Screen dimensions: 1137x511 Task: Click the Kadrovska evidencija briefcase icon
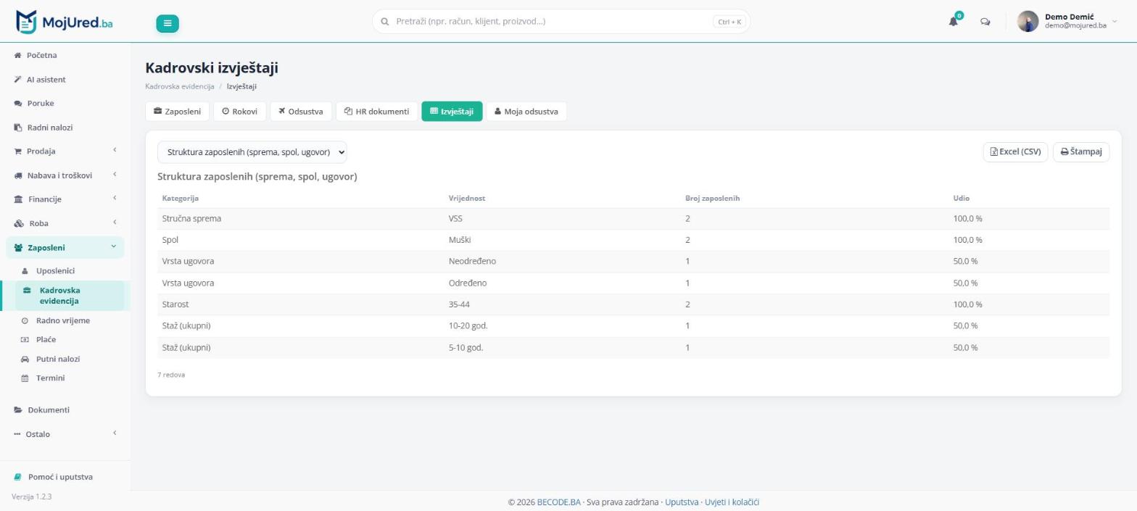click(x=27, y=290)
